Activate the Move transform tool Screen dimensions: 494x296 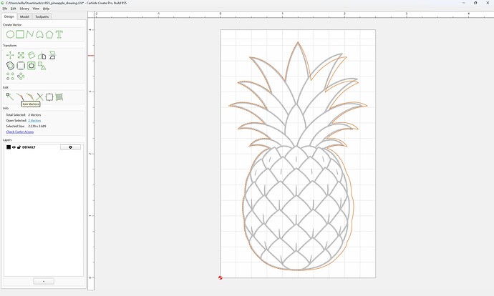point(10,55)
